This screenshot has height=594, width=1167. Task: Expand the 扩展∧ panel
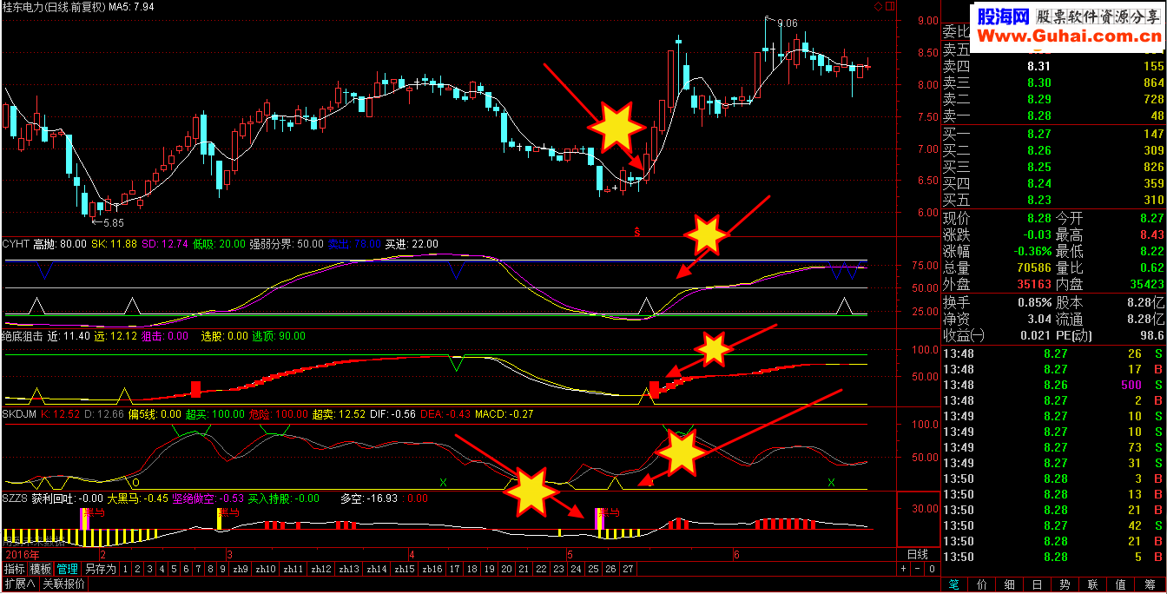tap(20, 584)
